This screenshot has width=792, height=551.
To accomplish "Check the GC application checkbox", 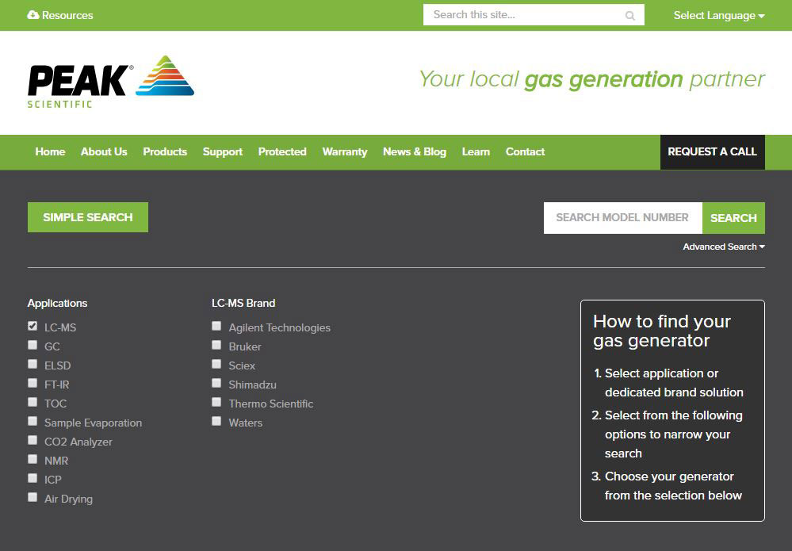I will 33,345.
